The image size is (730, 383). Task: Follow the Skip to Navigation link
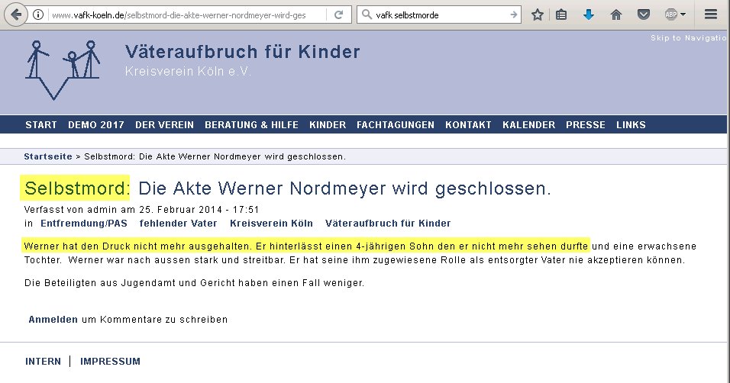(x=690, y=37)
